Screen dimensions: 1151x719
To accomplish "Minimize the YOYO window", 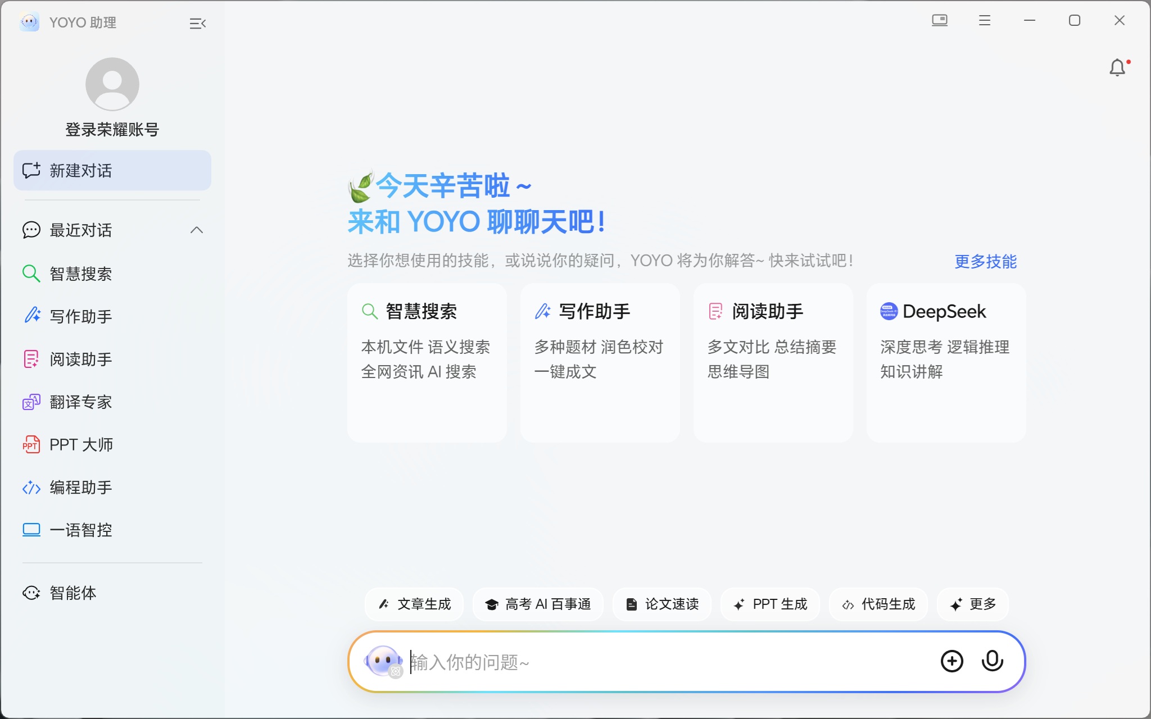I will coord(1030,21).
